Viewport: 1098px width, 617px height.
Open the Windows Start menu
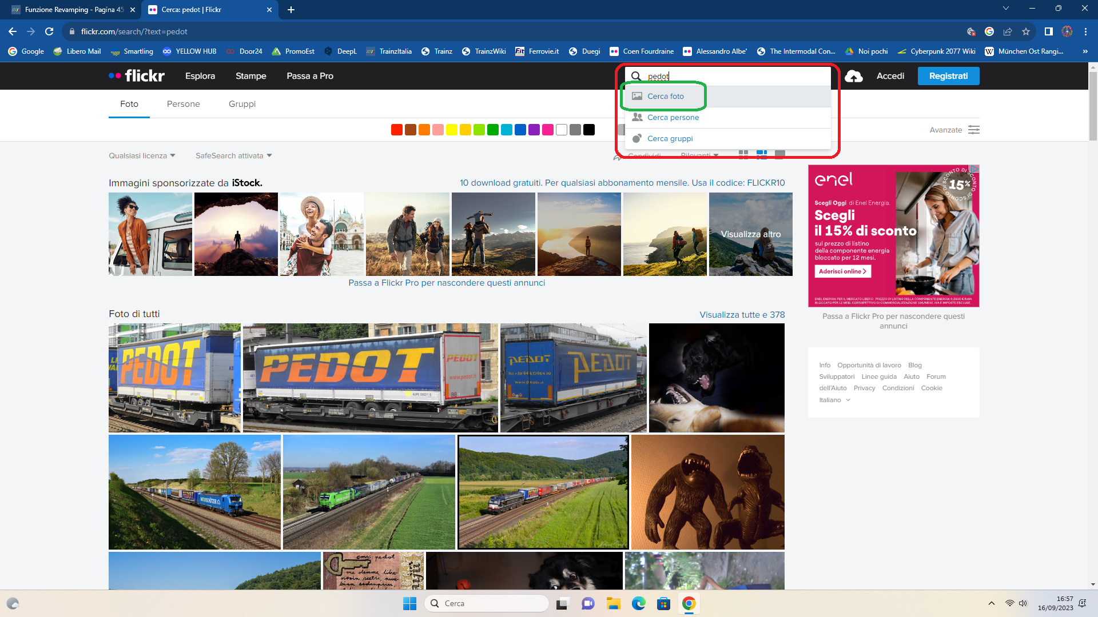pyautogui.click(x=410, y=603)
